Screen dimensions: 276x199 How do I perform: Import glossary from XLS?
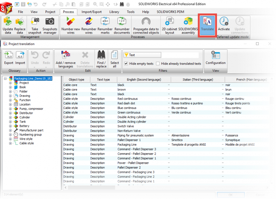point(20,58)
